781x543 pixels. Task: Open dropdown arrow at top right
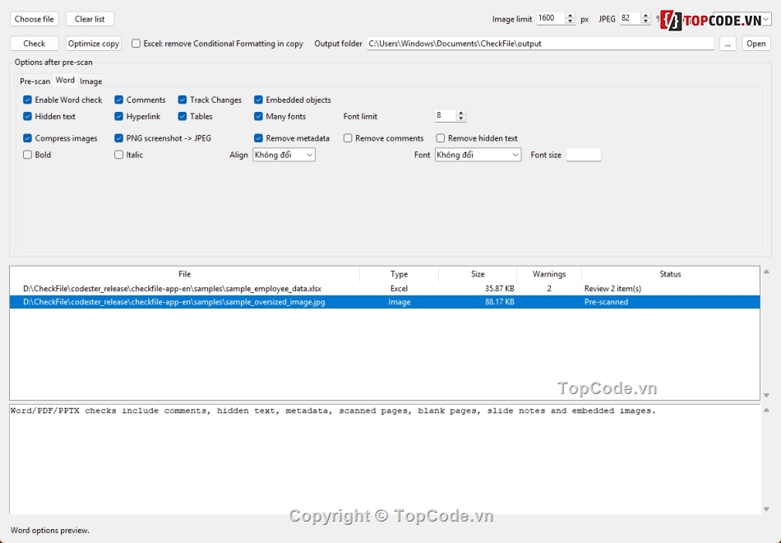click(x=767, y=20)
